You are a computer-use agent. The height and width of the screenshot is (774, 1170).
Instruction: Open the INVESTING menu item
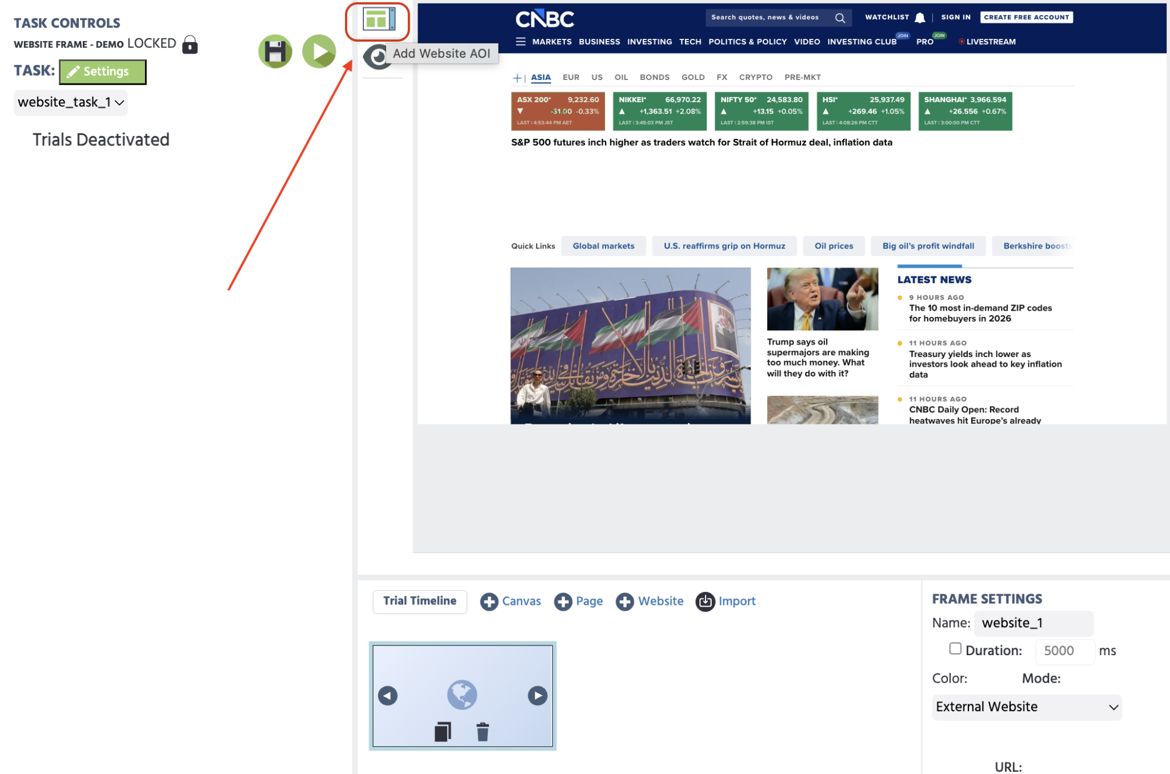[x=650, y=42]
